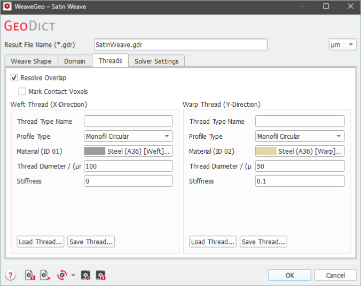Image resolution: width=361 pixels, height=286 pixels.
Task: Click the dark save settings gear icon
Action: (100, 275)
